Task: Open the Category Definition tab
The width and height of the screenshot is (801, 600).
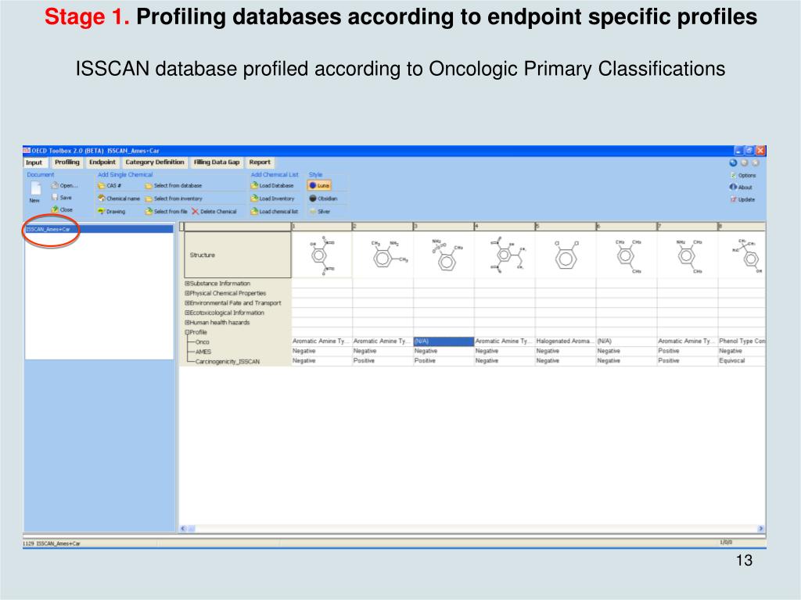Action: (x=155, y=162)
